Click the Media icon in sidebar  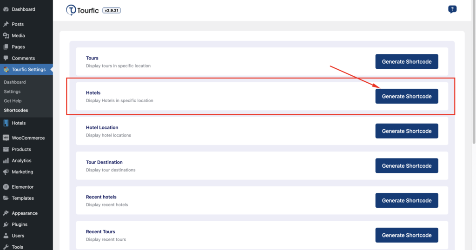pos(6,35)
